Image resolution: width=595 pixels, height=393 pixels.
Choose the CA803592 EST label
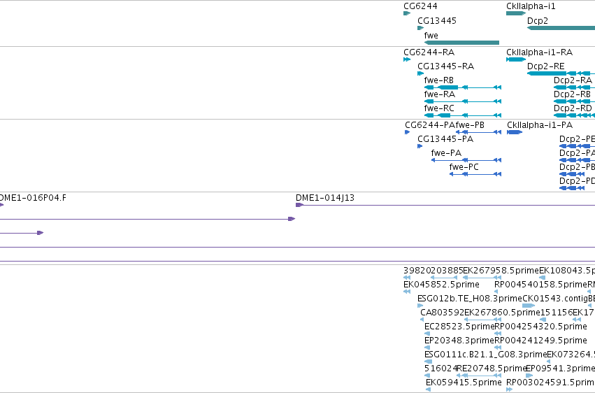[x=442, y=313]
